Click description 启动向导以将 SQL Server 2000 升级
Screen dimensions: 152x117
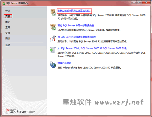pos(101,55)
